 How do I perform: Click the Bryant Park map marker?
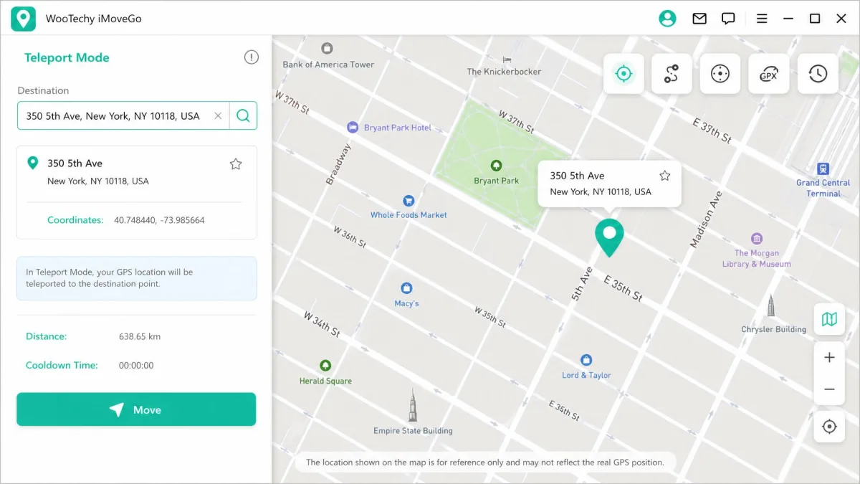[496, 166]
